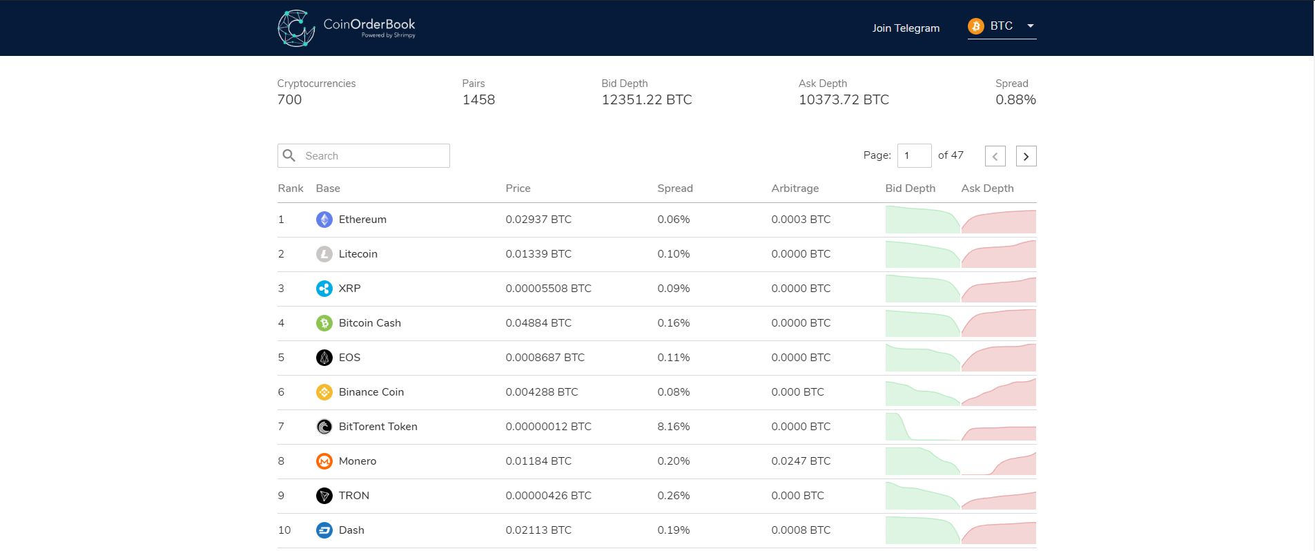Image resolution: width=1315 pixels, height=551 pixels.
Task: Go to the previous page arrow
Action: tap(995, 156)
